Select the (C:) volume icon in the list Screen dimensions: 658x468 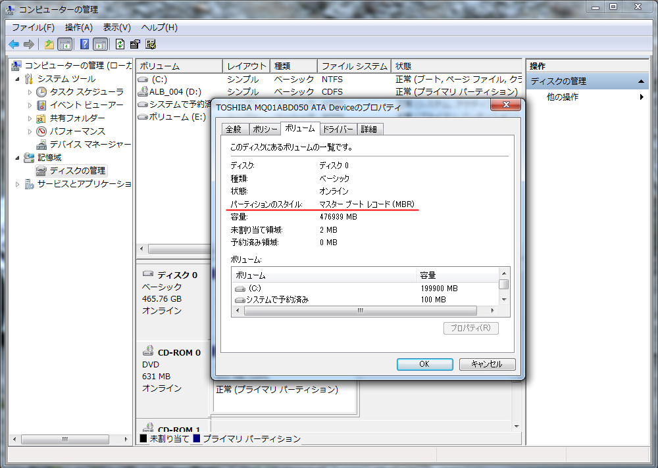[141, 79]
